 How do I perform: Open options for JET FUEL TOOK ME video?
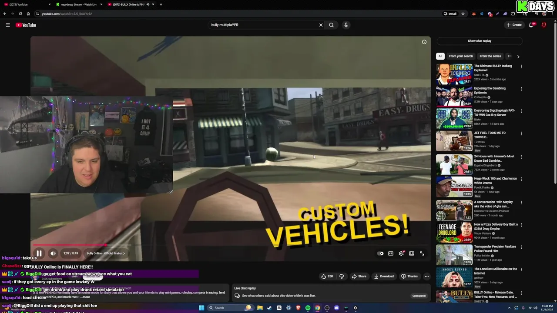click(x=521, y=133)
